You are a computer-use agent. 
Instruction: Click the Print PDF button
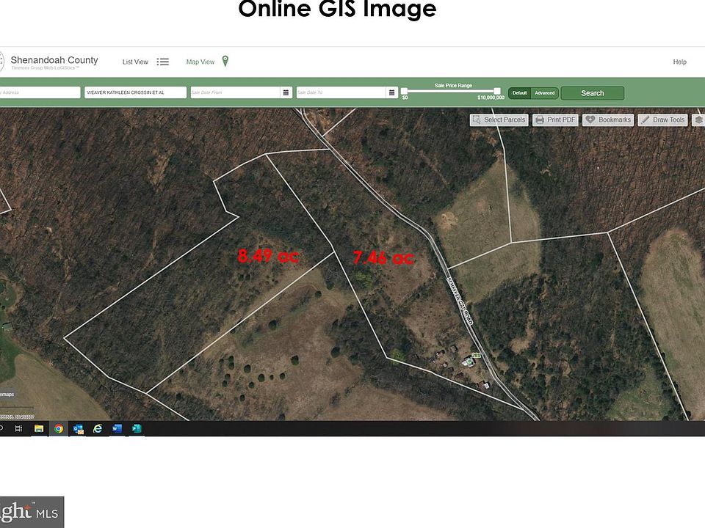555,120
